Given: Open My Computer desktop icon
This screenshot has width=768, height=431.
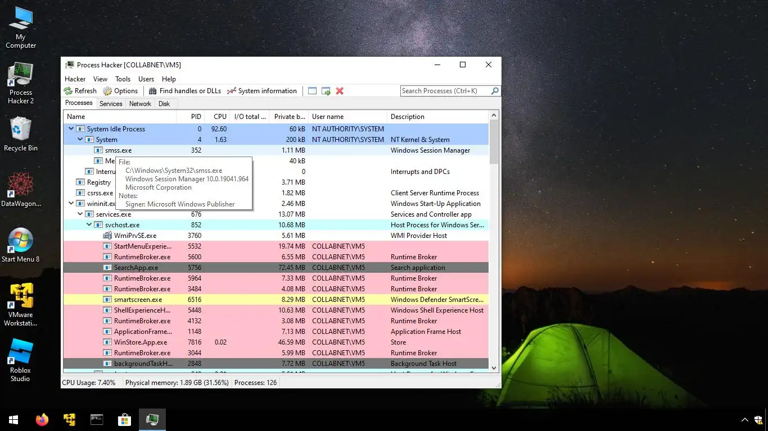Looking at the screenshot, I should 21,28.
